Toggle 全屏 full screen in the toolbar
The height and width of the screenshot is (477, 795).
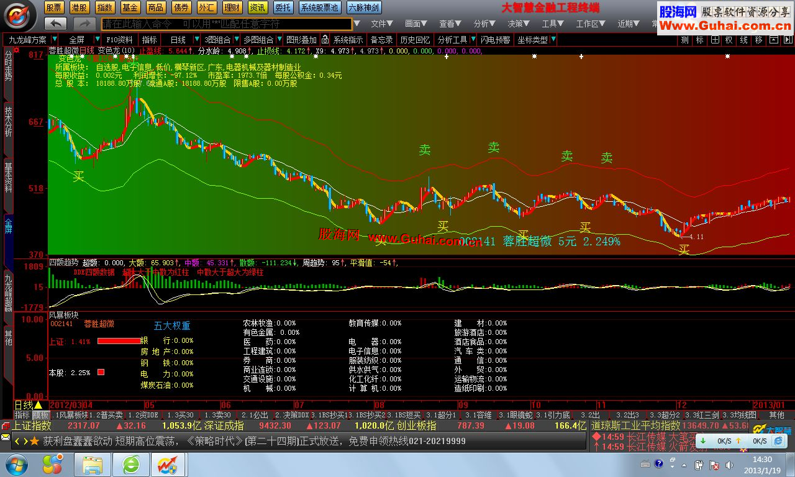pyautogui.click(x=76, y=40)
